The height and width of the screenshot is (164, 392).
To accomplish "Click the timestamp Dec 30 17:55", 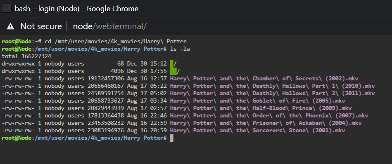I will (x=147, y=71).
